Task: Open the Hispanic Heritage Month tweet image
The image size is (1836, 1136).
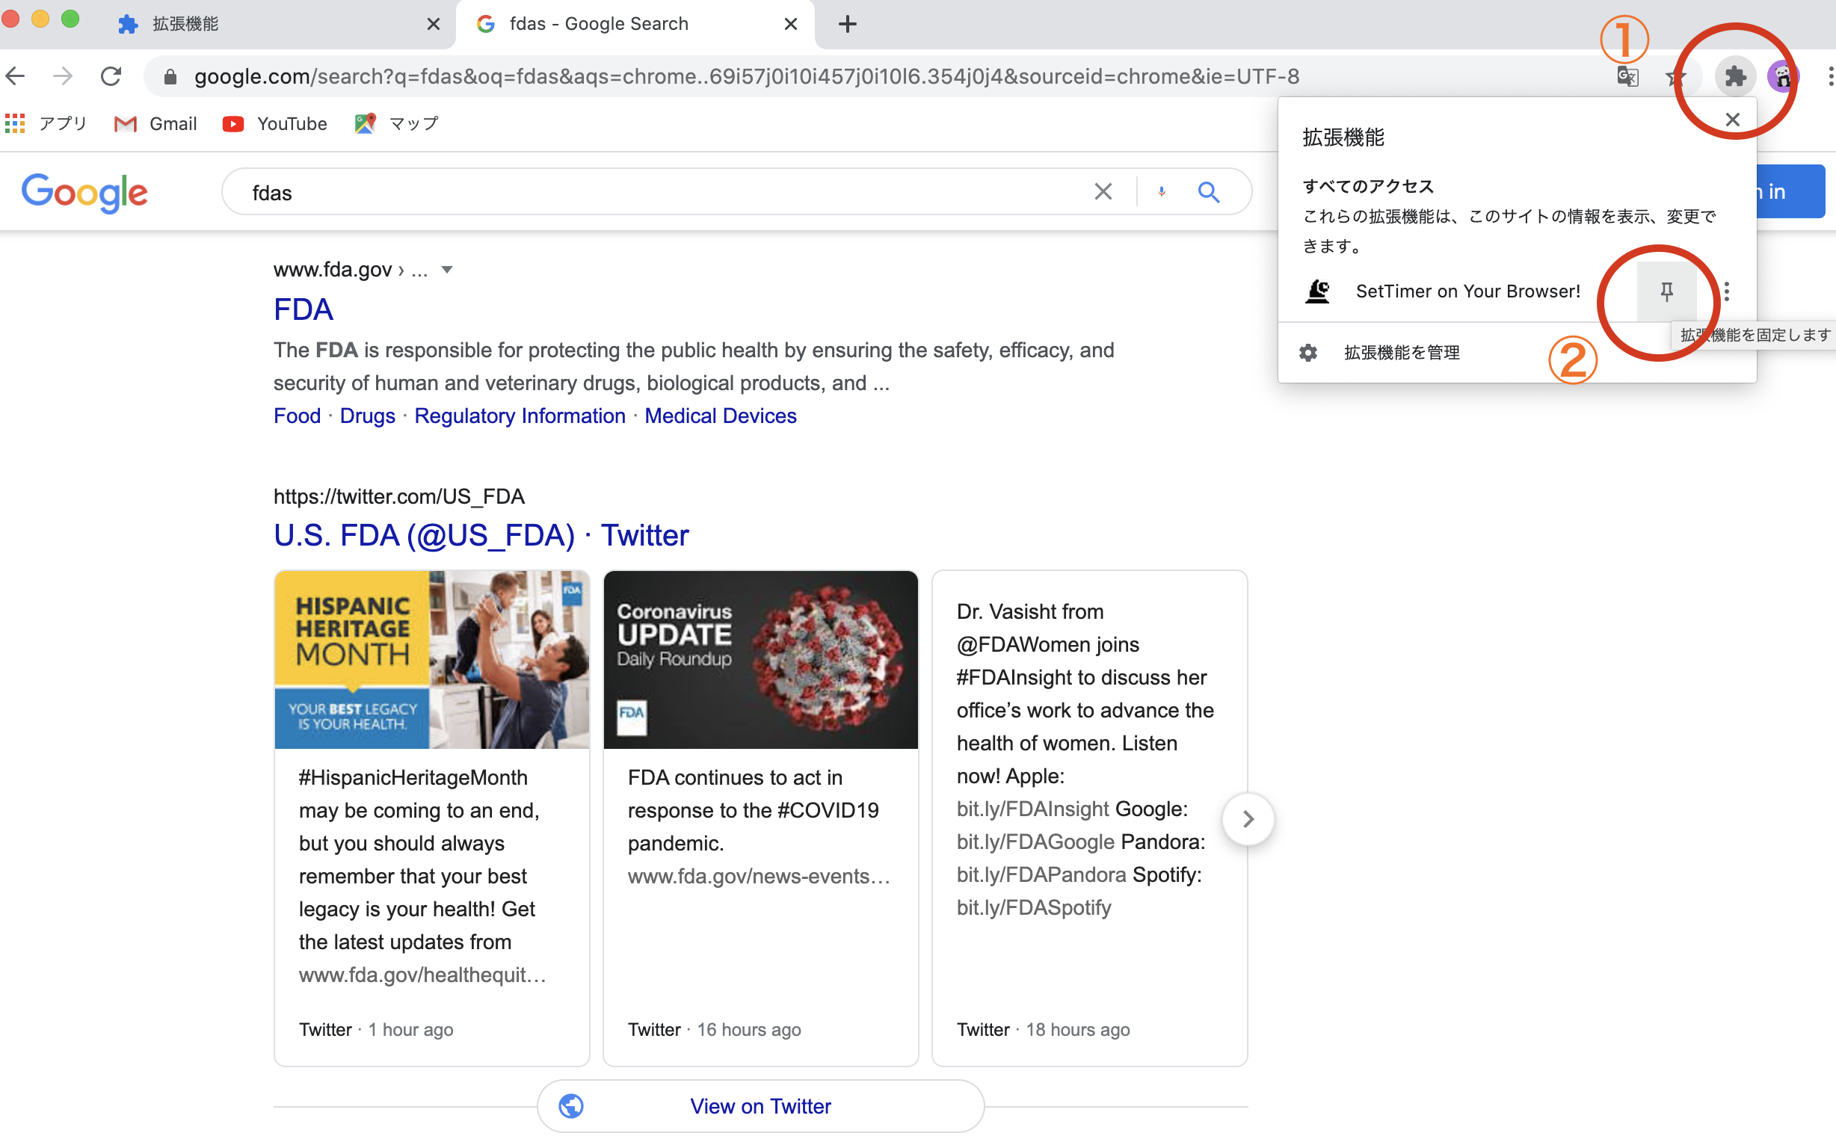Action: point(432,660)
